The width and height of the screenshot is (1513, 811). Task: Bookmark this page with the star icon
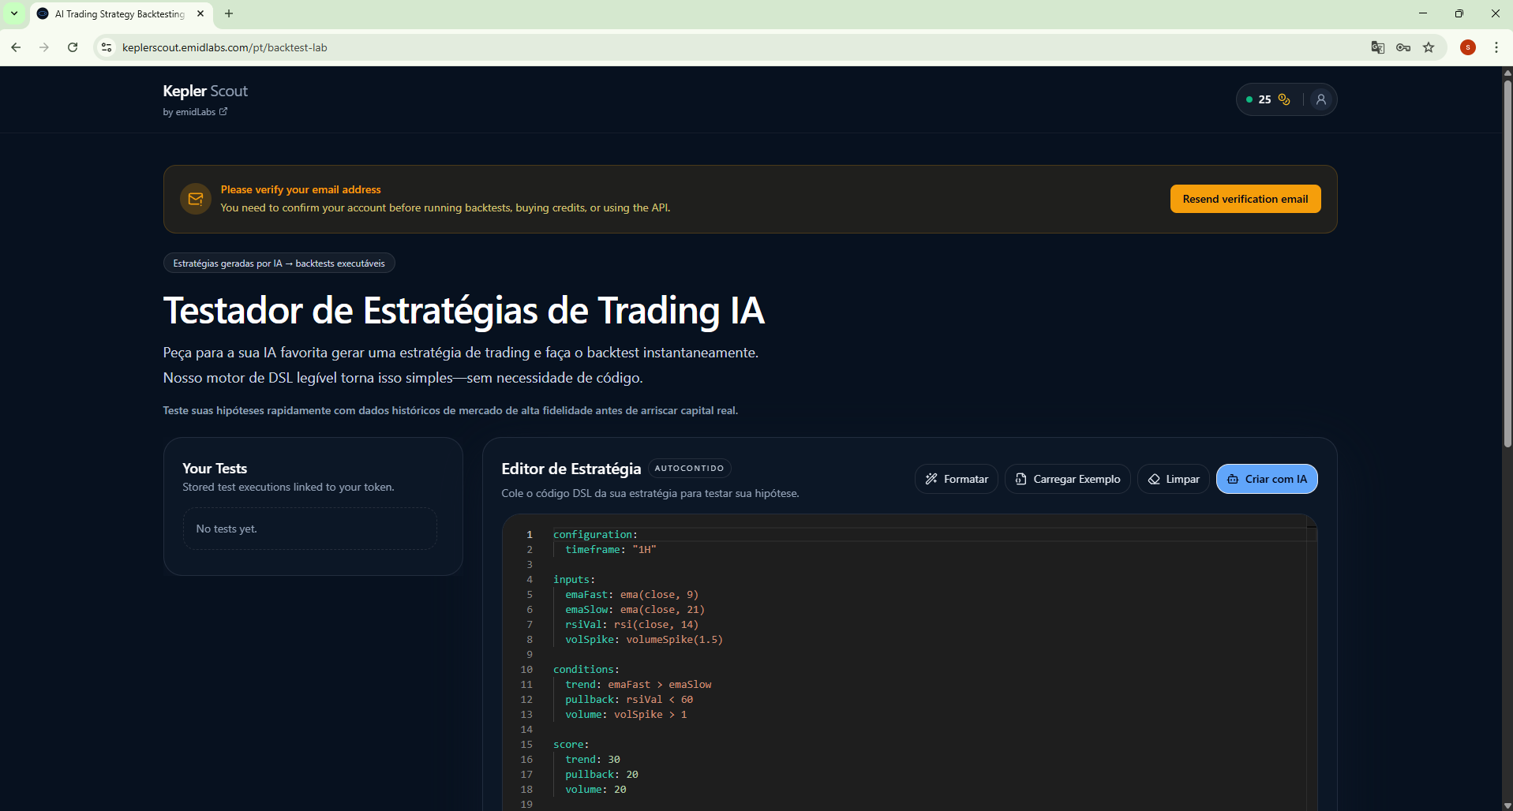1429,47
